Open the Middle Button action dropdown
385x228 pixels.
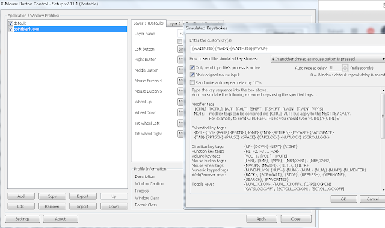pyautogui.click(x=180, y=70)
